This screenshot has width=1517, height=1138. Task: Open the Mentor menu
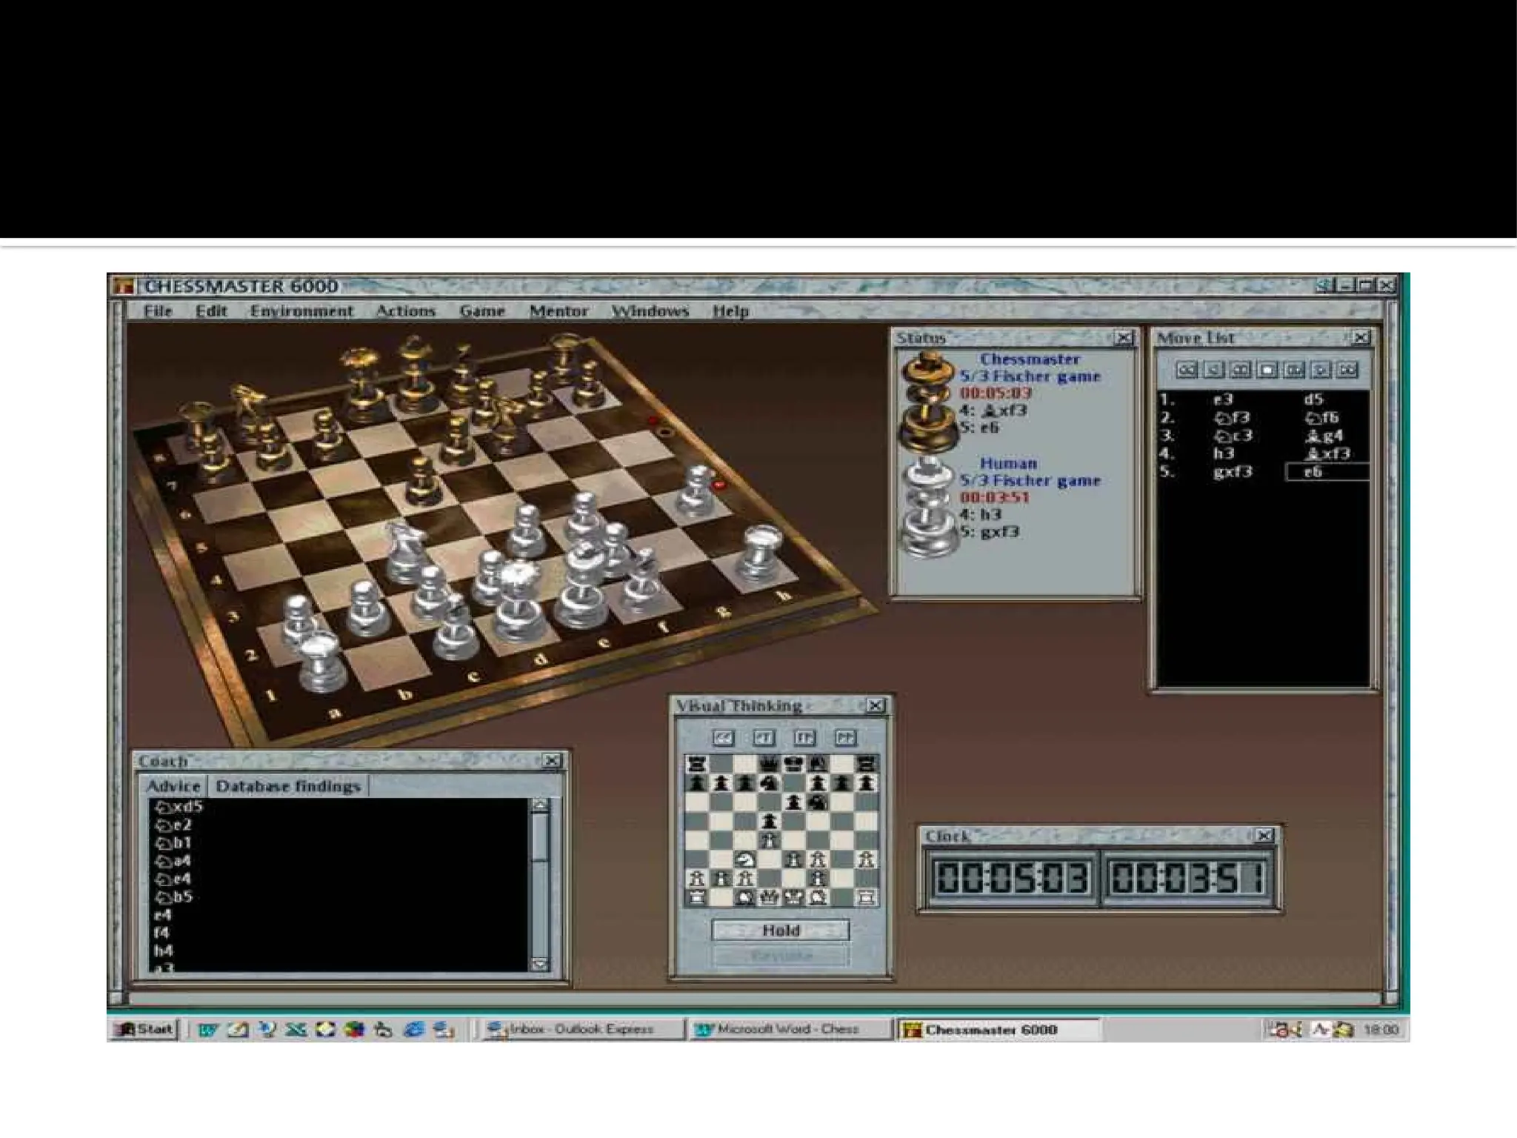(559, 311)
